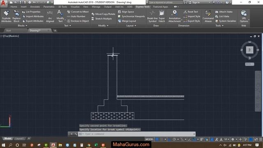The width and height of the screenshot is (263, 148).
Task: Click the Annotation Attachment tool
Action: tap(175, 16)
